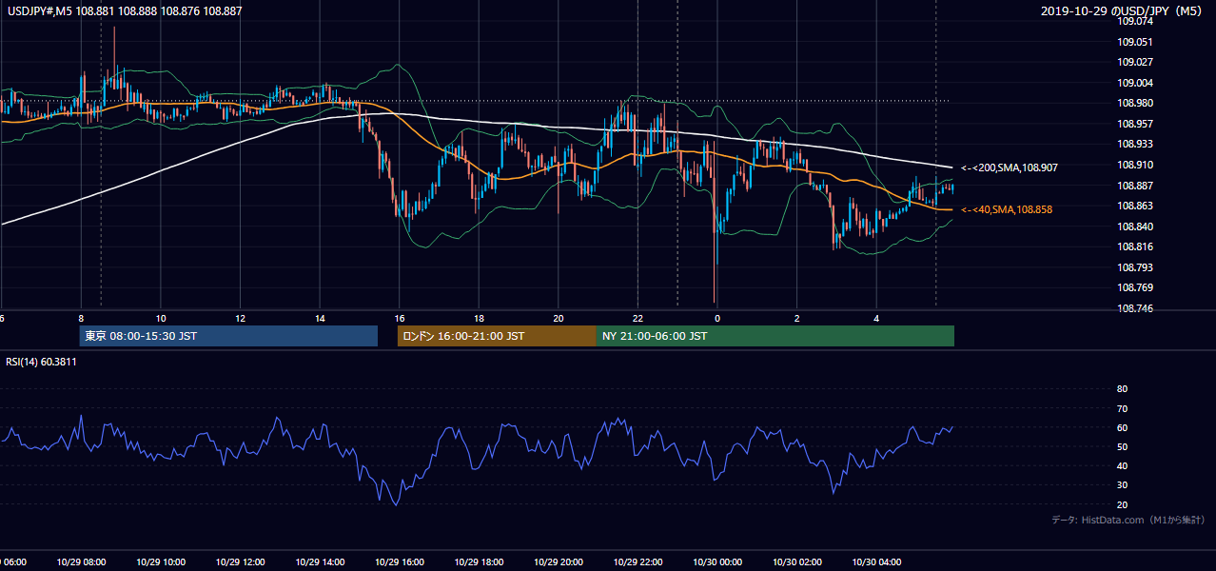Click the 108.769 price axis label
Image resolution: width=1216 pixels, height=571 pixels.
[x=1134, y=287]
